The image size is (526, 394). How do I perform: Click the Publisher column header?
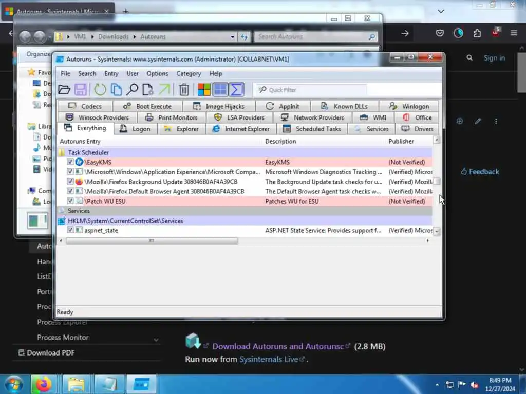pos(401,141)
